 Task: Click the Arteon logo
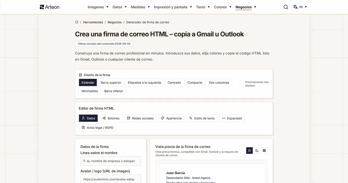(x=49, y=7)
